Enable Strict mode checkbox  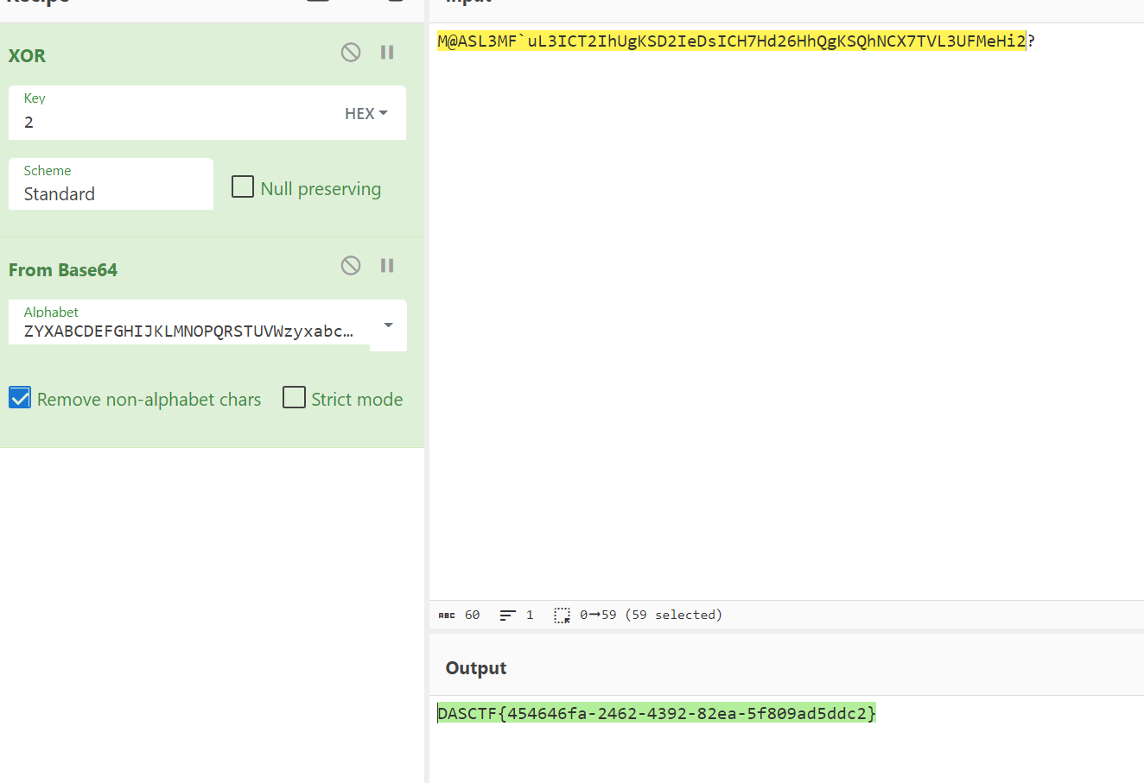click(x=295, y=398)
